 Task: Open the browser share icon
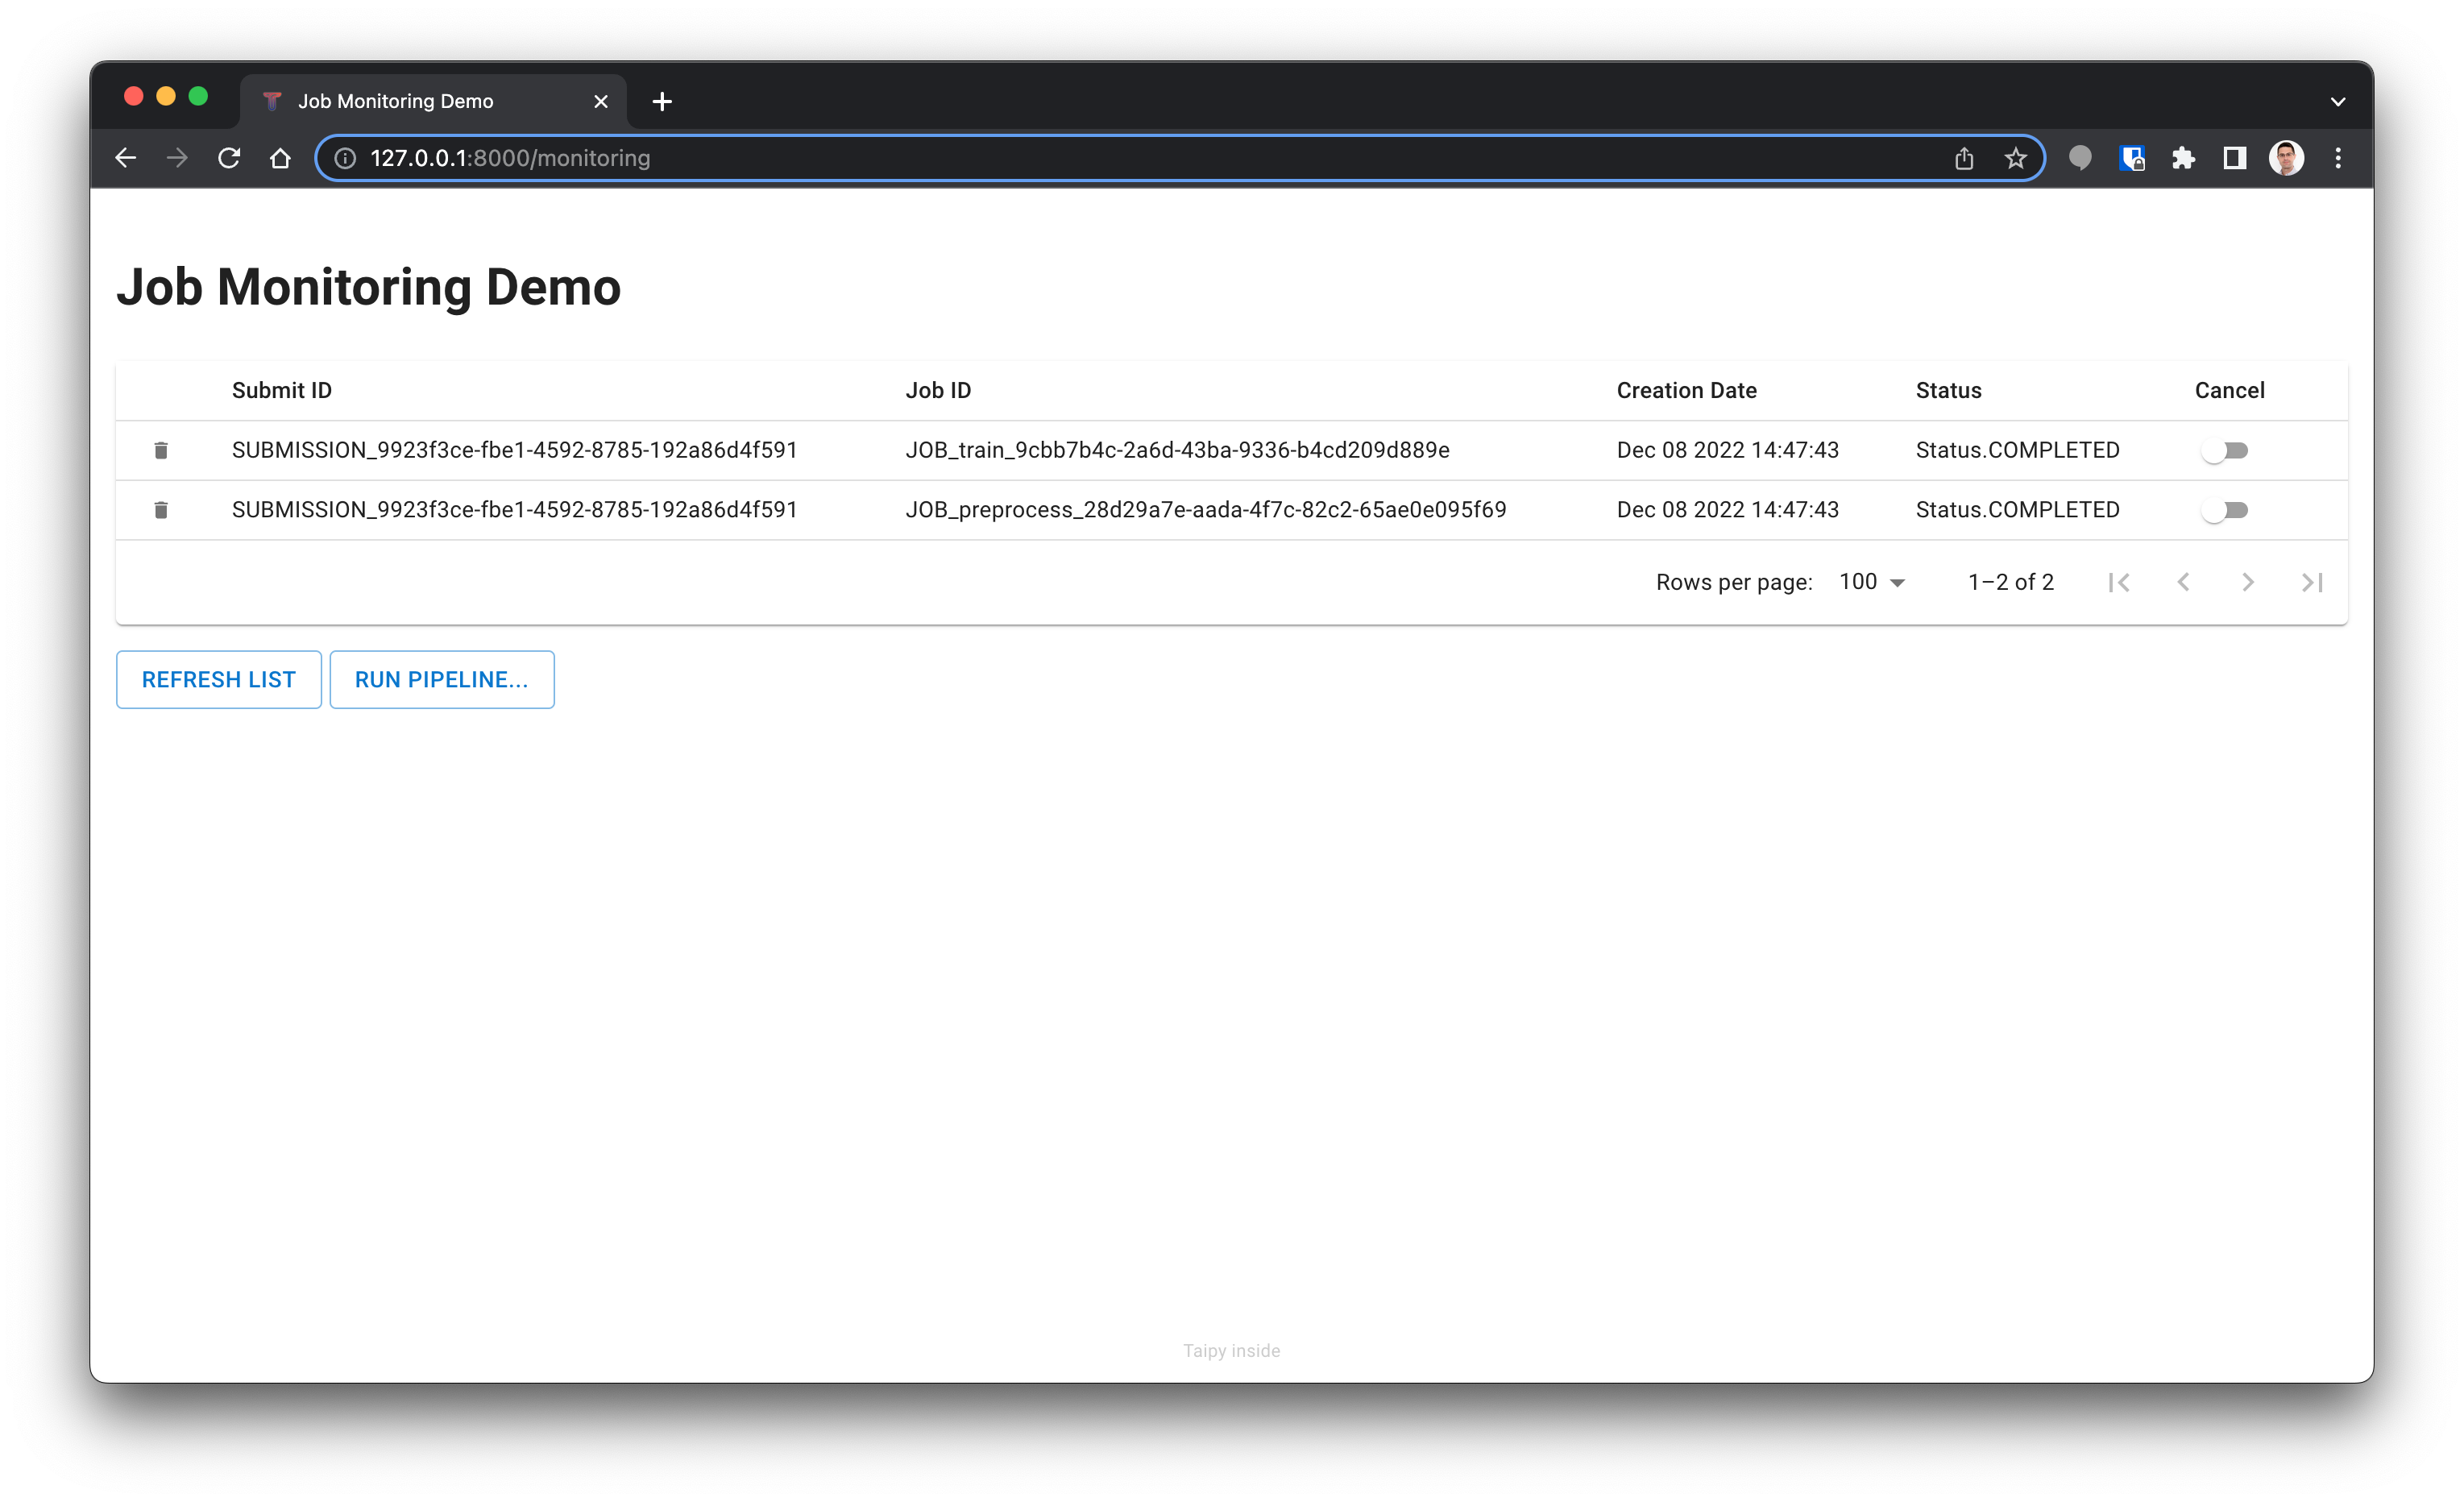(1964, 158)
